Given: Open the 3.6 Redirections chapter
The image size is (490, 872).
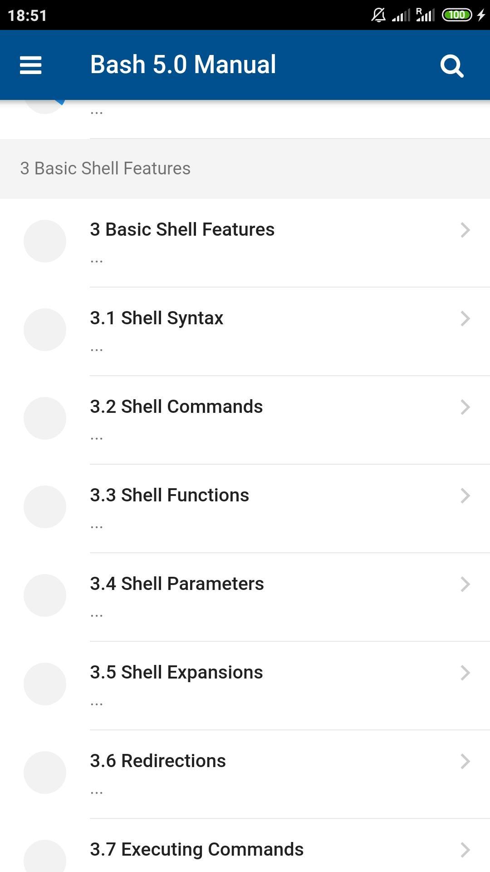Looking at the screenshot, I should pyautogui.click(x=245, y=774).
